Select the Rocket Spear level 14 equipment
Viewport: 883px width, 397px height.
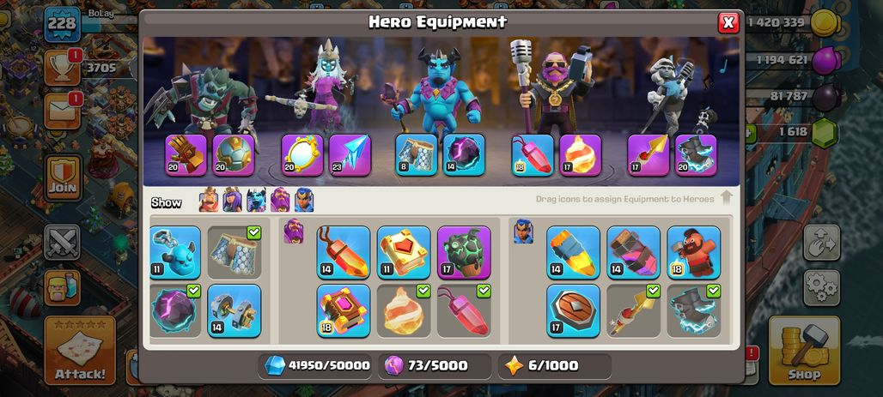click(x=573, y=252)
